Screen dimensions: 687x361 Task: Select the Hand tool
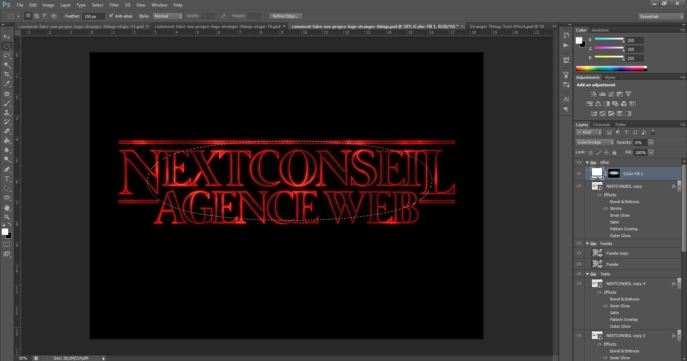[x=7, y=208]
